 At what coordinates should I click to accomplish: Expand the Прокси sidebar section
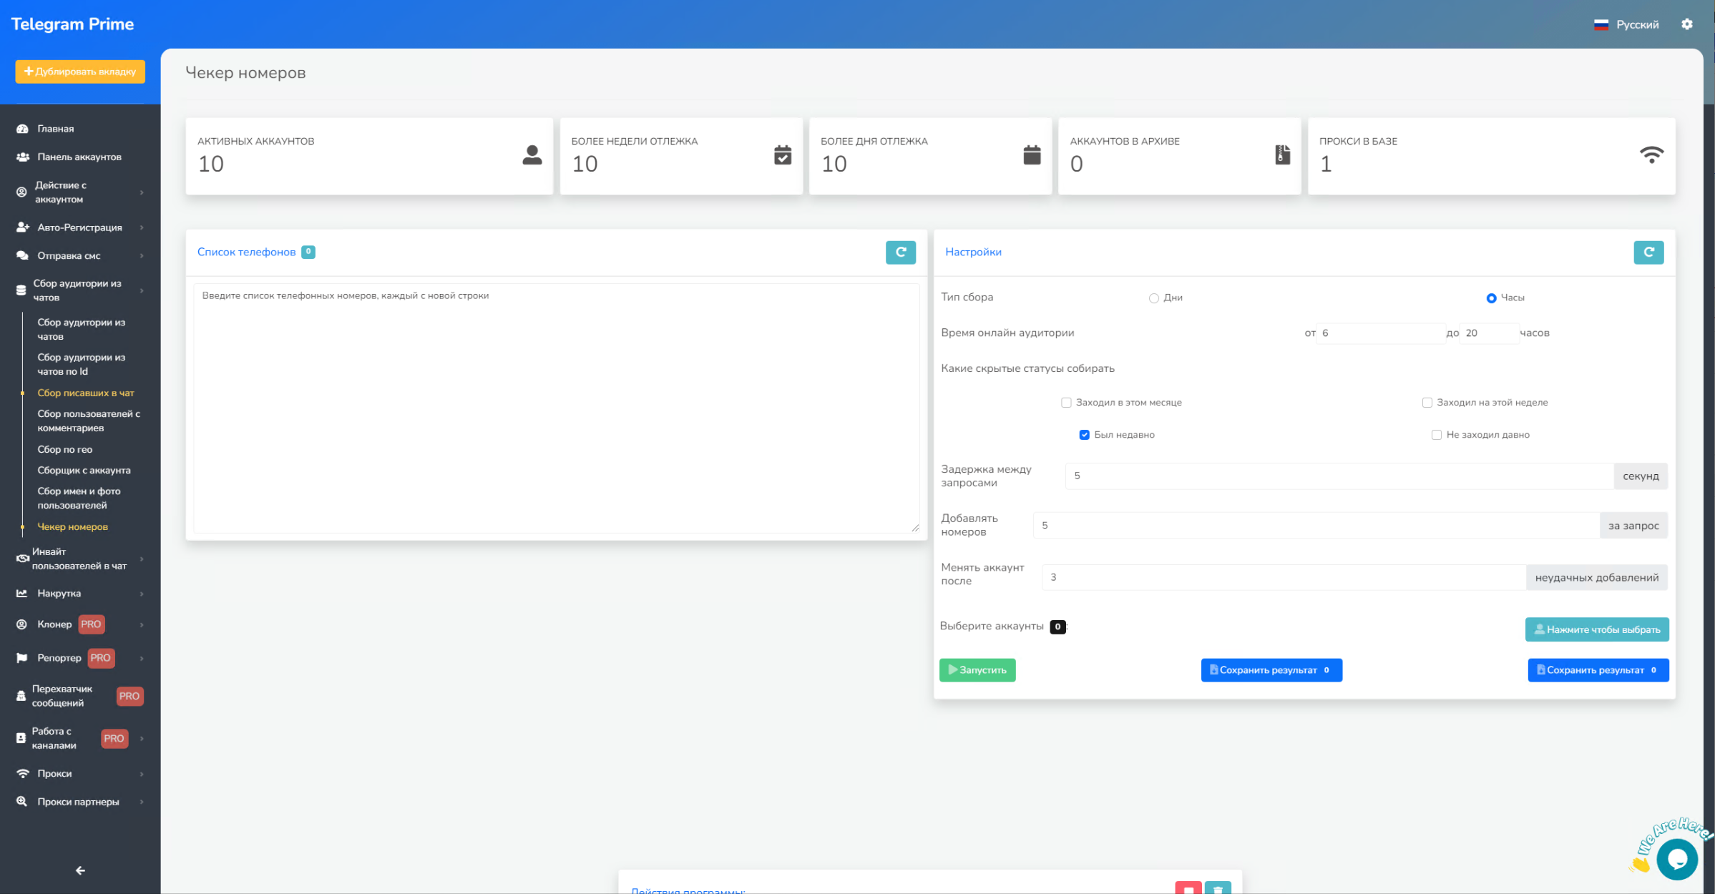(54, 773)
